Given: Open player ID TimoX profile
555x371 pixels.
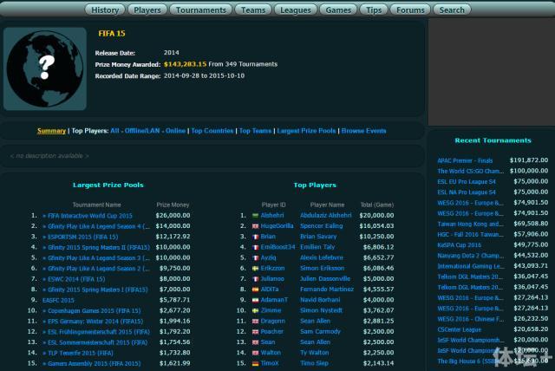Looking at the screenshot, I should (x=270, y=363).
